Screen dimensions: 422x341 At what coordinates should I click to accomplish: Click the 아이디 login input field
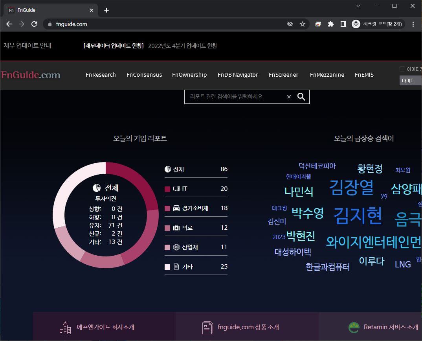pos(411,81)
